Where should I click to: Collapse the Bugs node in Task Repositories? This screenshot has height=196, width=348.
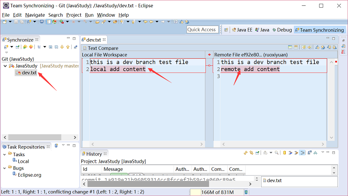click(4, 168)
